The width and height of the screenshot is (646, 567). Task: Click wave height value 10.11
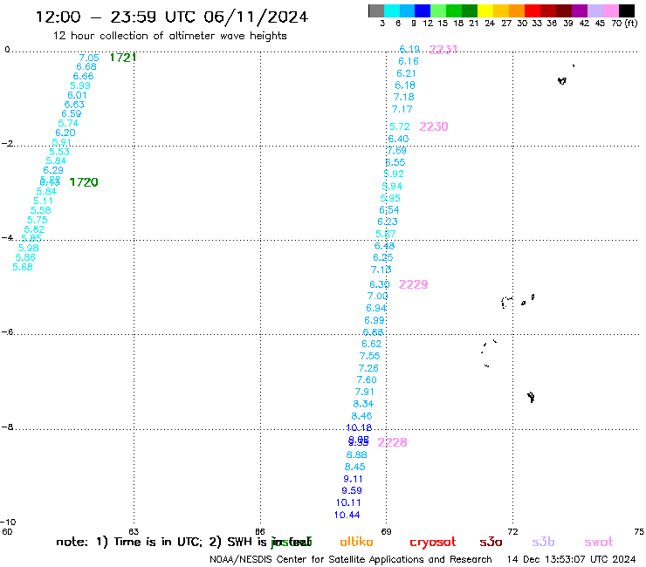[x=348, y=502]
